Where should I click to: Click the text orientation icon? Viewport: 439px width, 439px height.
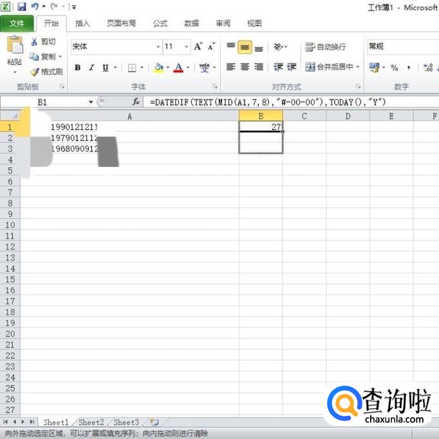point(278,47)
